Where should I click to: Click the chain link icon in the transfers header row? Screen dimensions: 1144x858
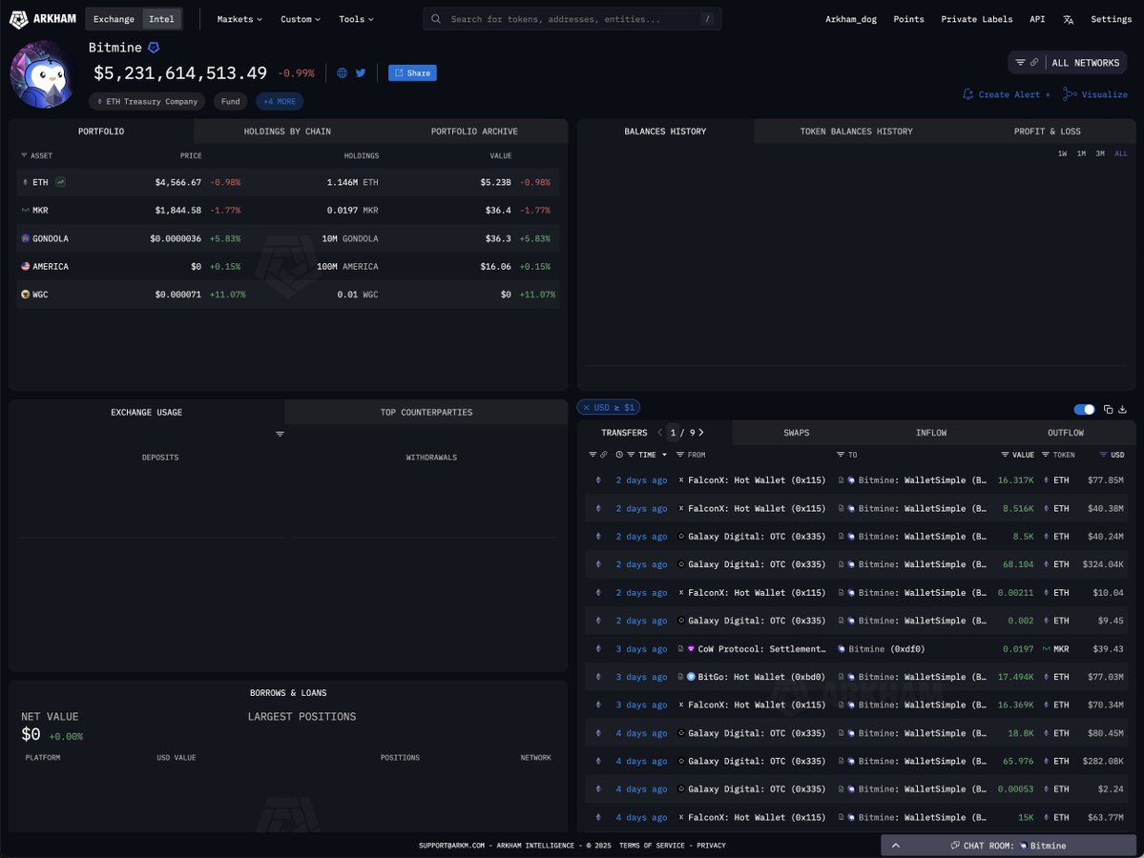point(603,455)
